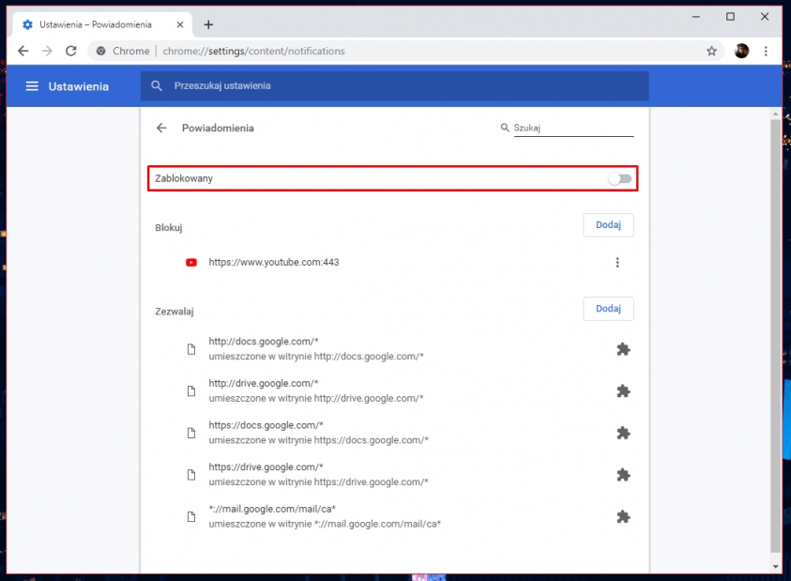Disable the Zablokowany toggle
Viewport: 791px width, 581px height.
pos(620,177)
